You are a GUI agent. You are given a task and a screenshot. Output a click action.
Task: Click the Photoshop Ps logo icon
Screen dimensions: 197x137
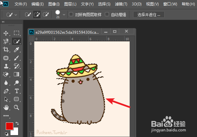pos(6,4)
